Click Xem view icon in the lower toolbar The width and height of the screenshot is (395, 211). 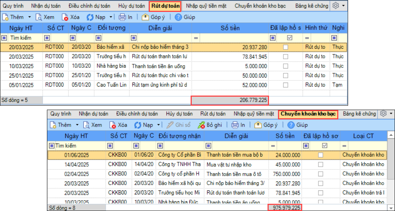[x=87, y=125]
